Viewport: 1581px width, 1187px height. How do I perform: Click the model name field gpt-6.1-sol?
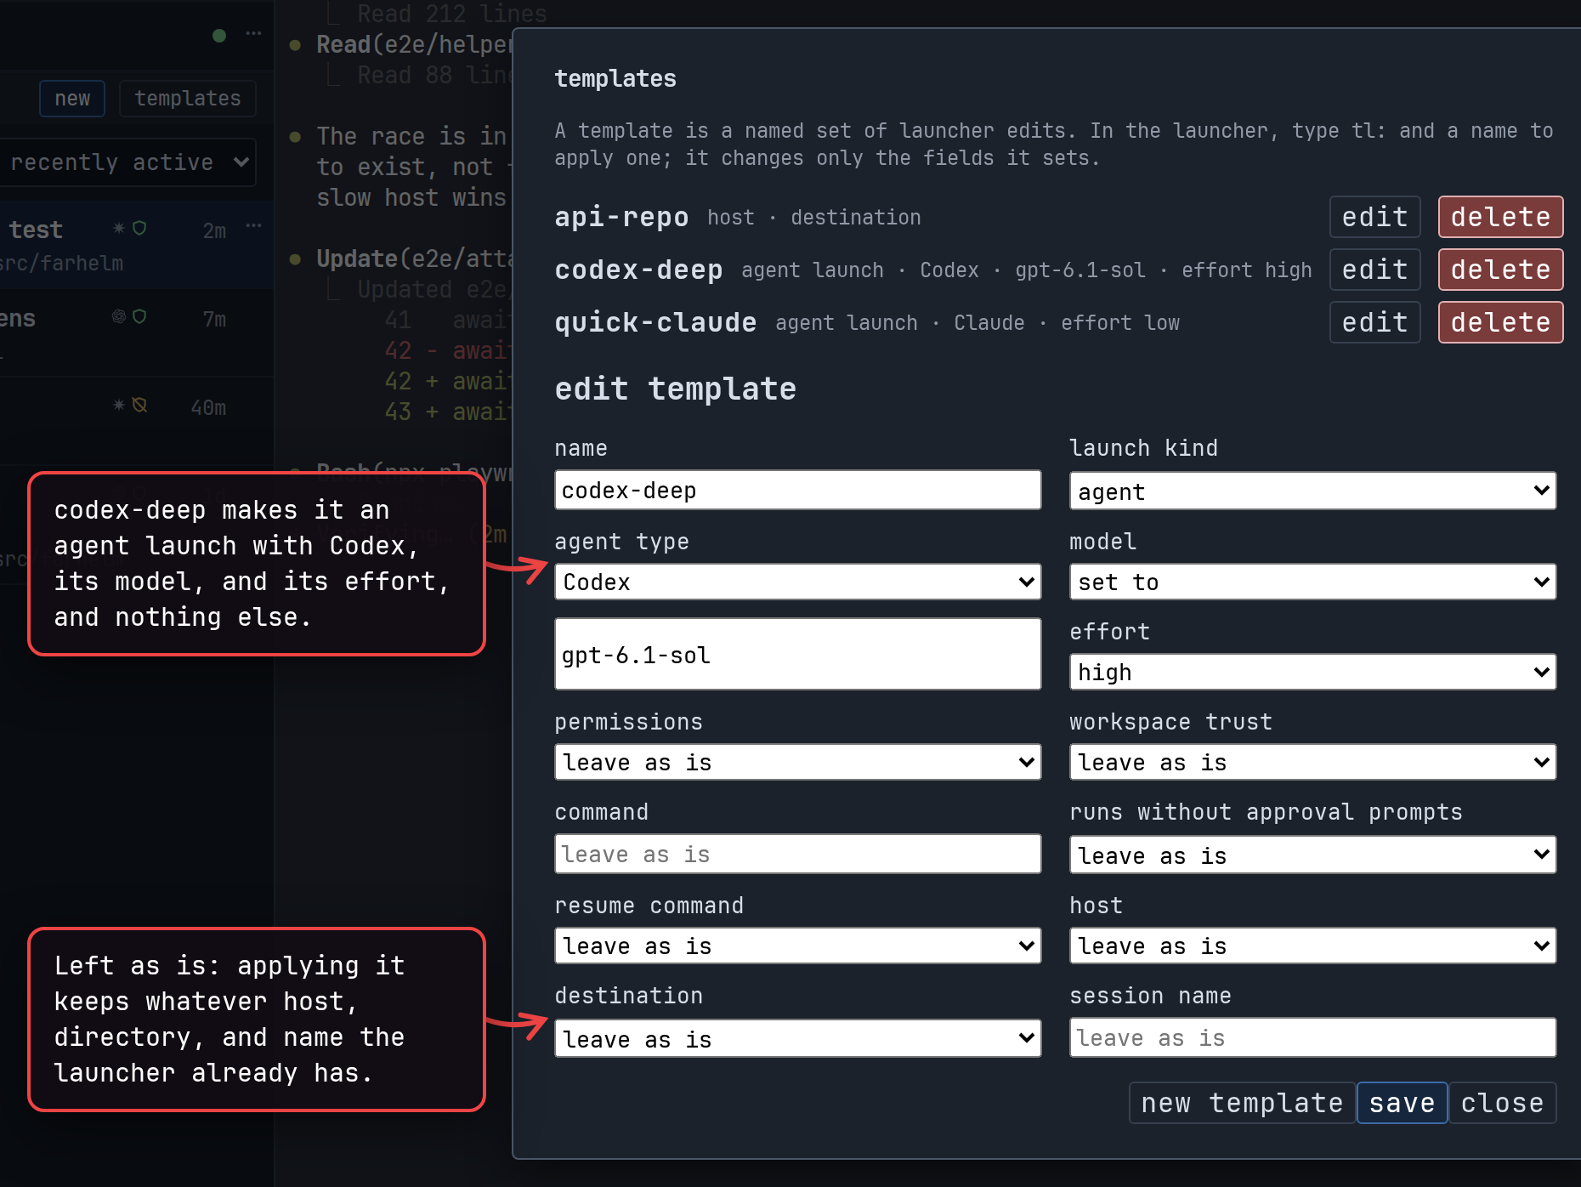coord(797,654)
